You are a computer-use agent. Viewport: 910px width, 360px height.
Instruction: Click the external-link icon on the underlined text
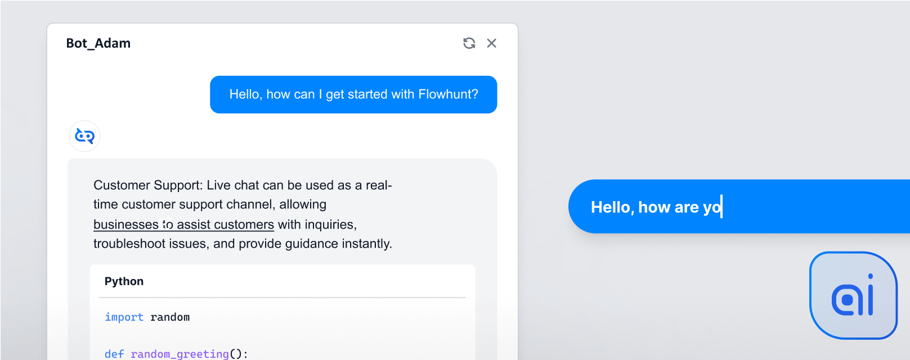(164, 222)
